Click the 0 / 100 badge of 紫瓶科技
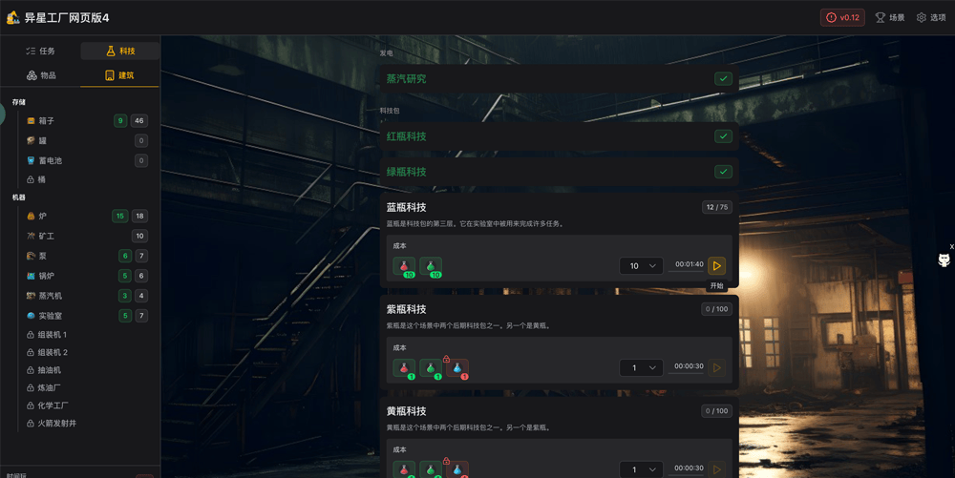The image size is (955, 478). pos(717,309)
